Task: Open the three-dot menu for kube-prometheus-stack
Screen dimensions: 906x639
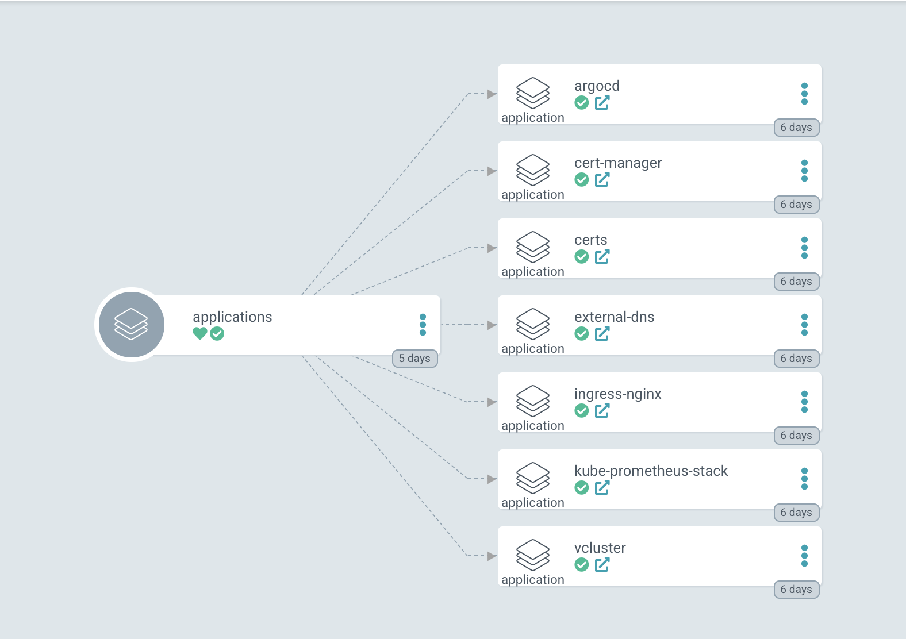Action: [804, 479]
